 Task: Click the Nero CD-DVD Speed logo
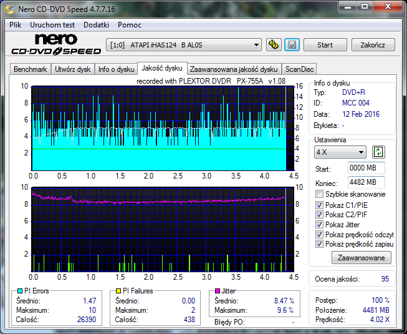pos(56,44)
